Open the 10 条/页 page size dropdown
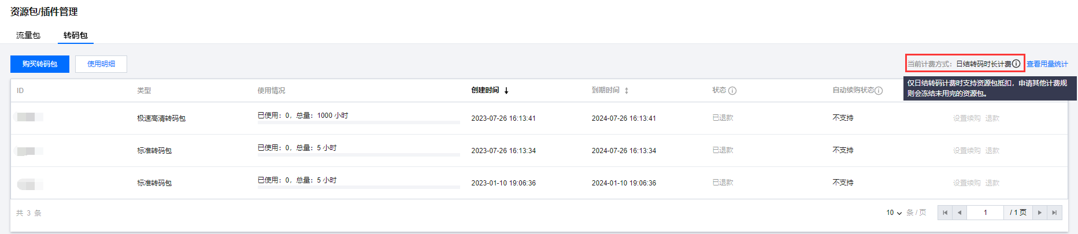 [x=894, y=213]
